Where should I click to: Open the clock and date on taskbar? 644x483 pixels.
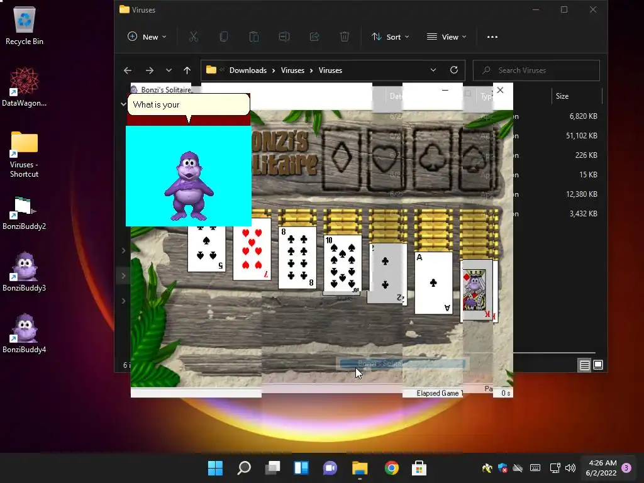[x=601, y=468]
